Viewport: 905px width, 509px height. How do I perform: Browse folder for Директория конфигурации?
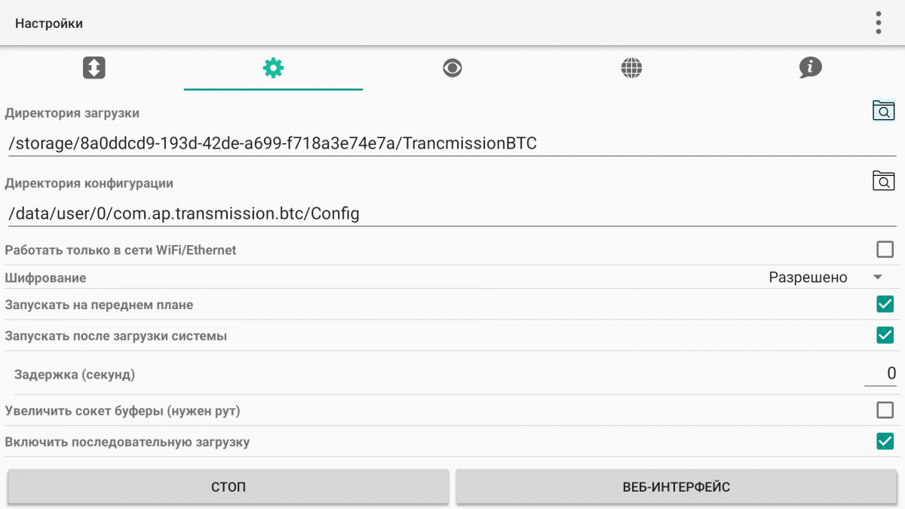[x=883, y=180]
